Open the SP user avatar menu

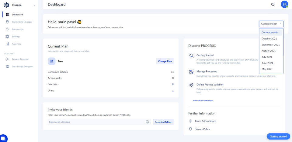pos(284,4)
